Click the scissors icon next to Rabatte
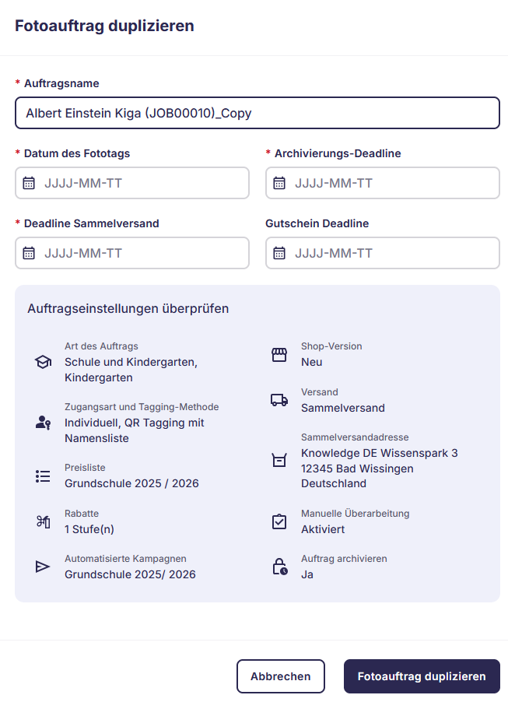This screenshot has height=702, width=508. pos(43,521)
